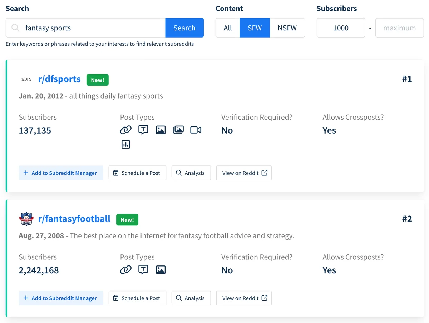Screen dimensions: 429x323
Task: Open r/dfsports on Reddit
Action: click(x=244, y=173)
